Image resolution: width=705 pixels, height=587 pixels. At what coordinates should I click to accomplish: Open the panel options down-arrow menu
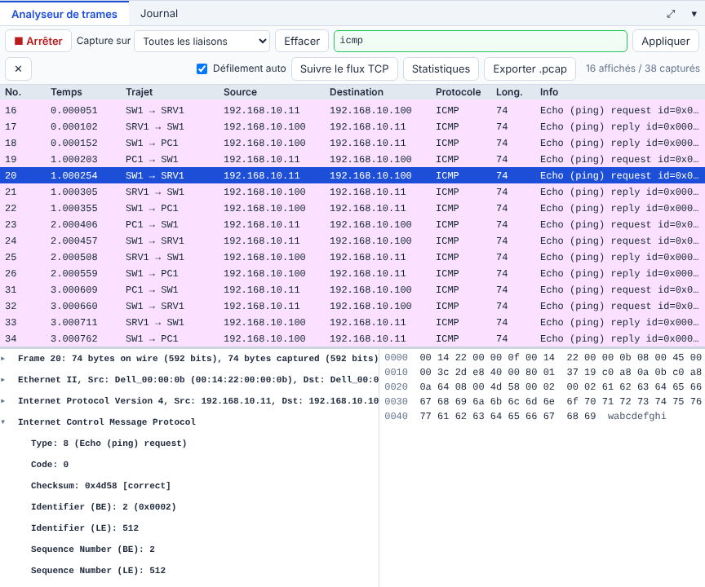click(x=694, y=14)
